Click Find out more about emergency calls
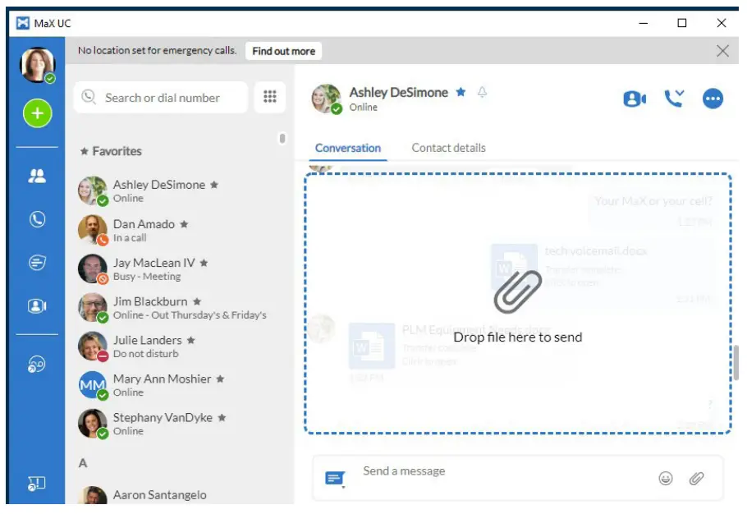This screenshot has width=747, height=514. pos(283,50)
